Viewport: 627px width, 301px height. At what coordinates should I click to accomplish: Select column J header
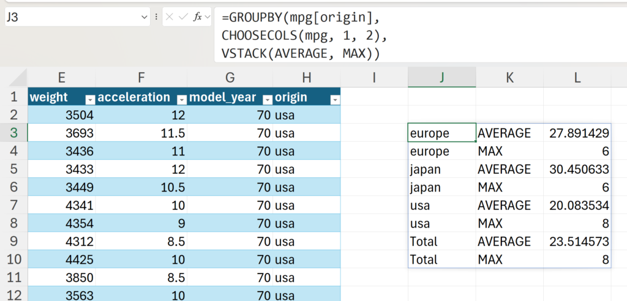441,77
